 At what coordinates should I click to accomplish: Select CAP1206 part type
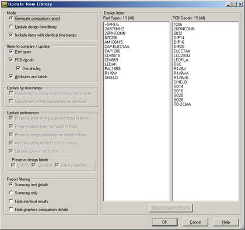pyautogui.click(x=113, y=51)
